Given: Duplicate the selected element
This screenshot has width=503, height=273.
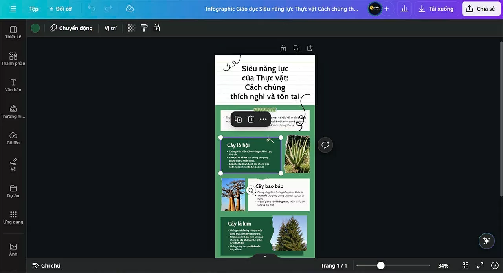Looking at the screenshot, I should (x=238, y=119).
